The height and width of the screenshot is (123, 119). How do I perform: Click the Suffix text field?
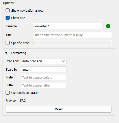44,85
